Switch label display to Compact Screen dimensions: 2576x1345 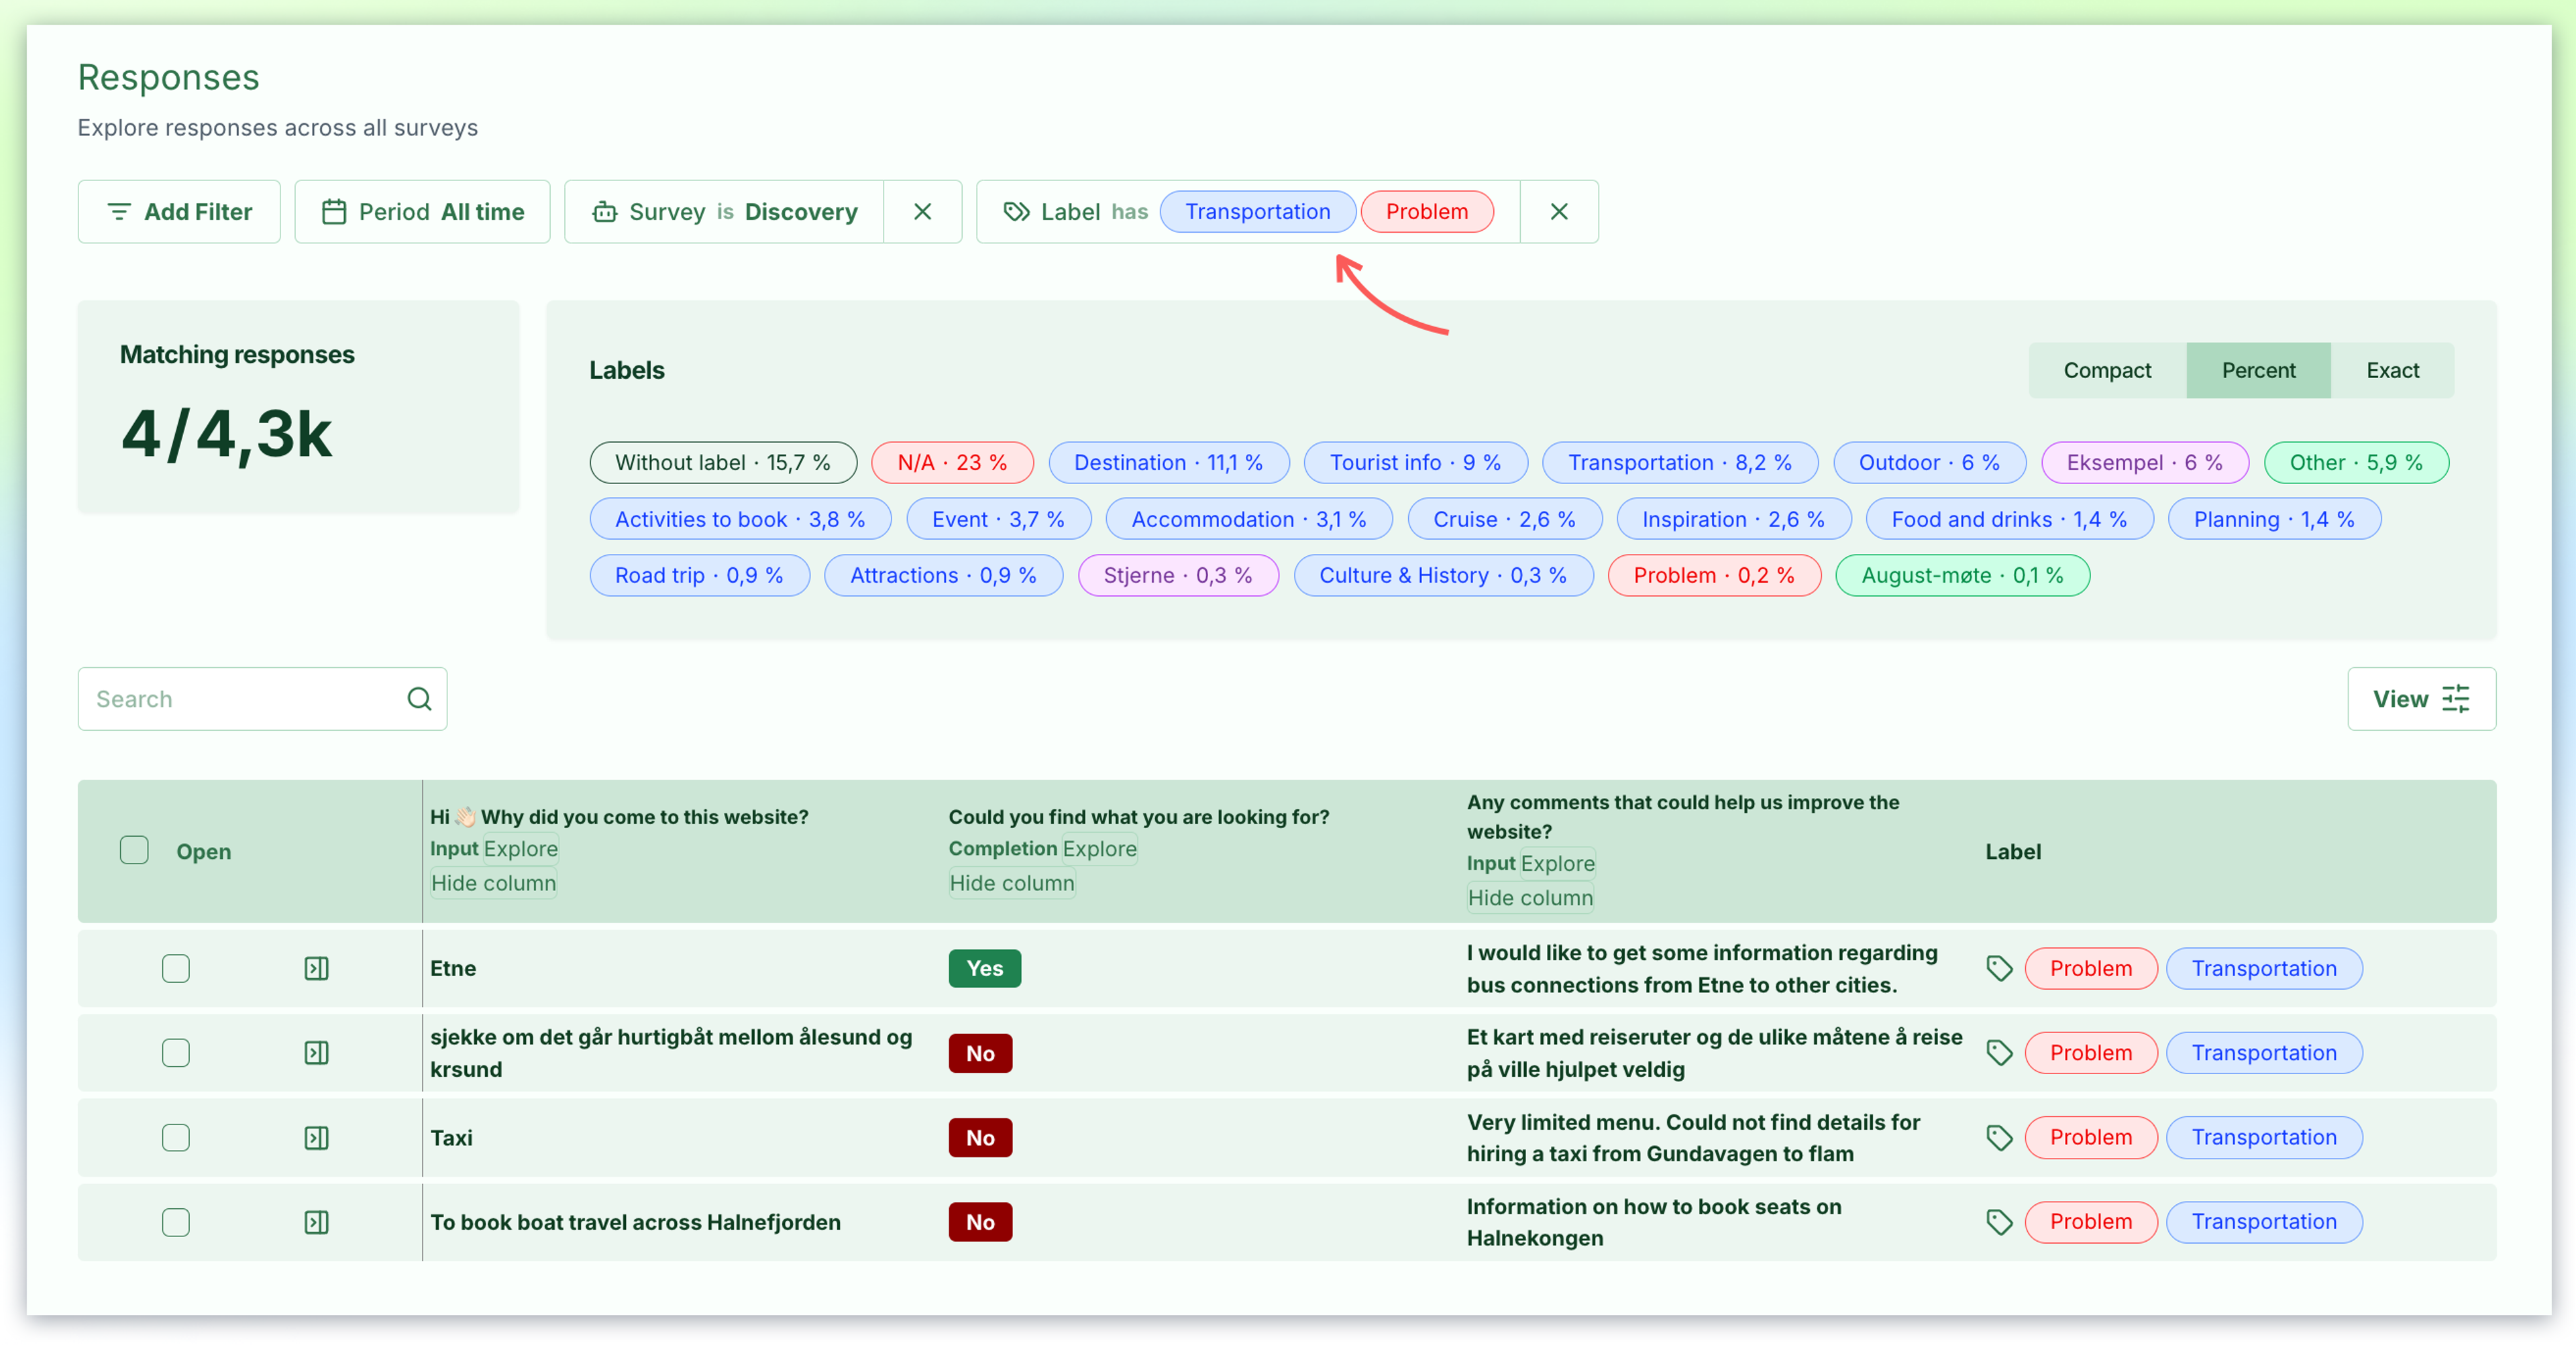coord(2107,371)
